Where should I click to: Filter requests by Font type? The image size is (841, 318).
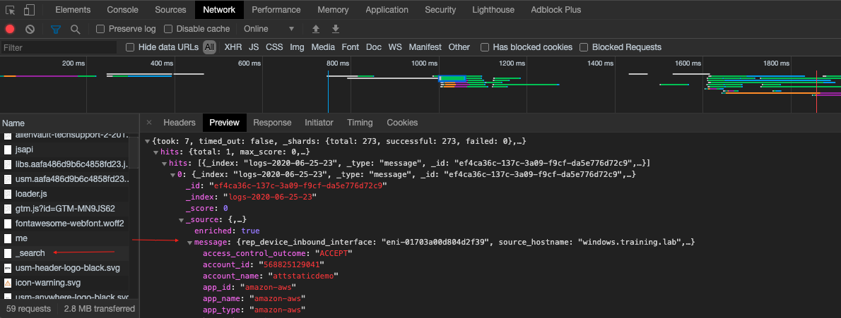click(351, 47)
